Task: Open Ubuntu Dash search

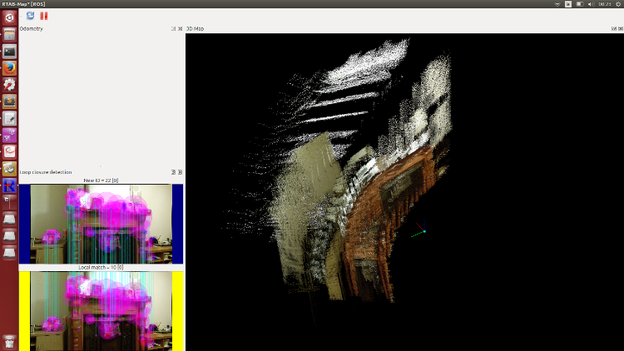Action: pyautogui.click(x=9, y=17)
